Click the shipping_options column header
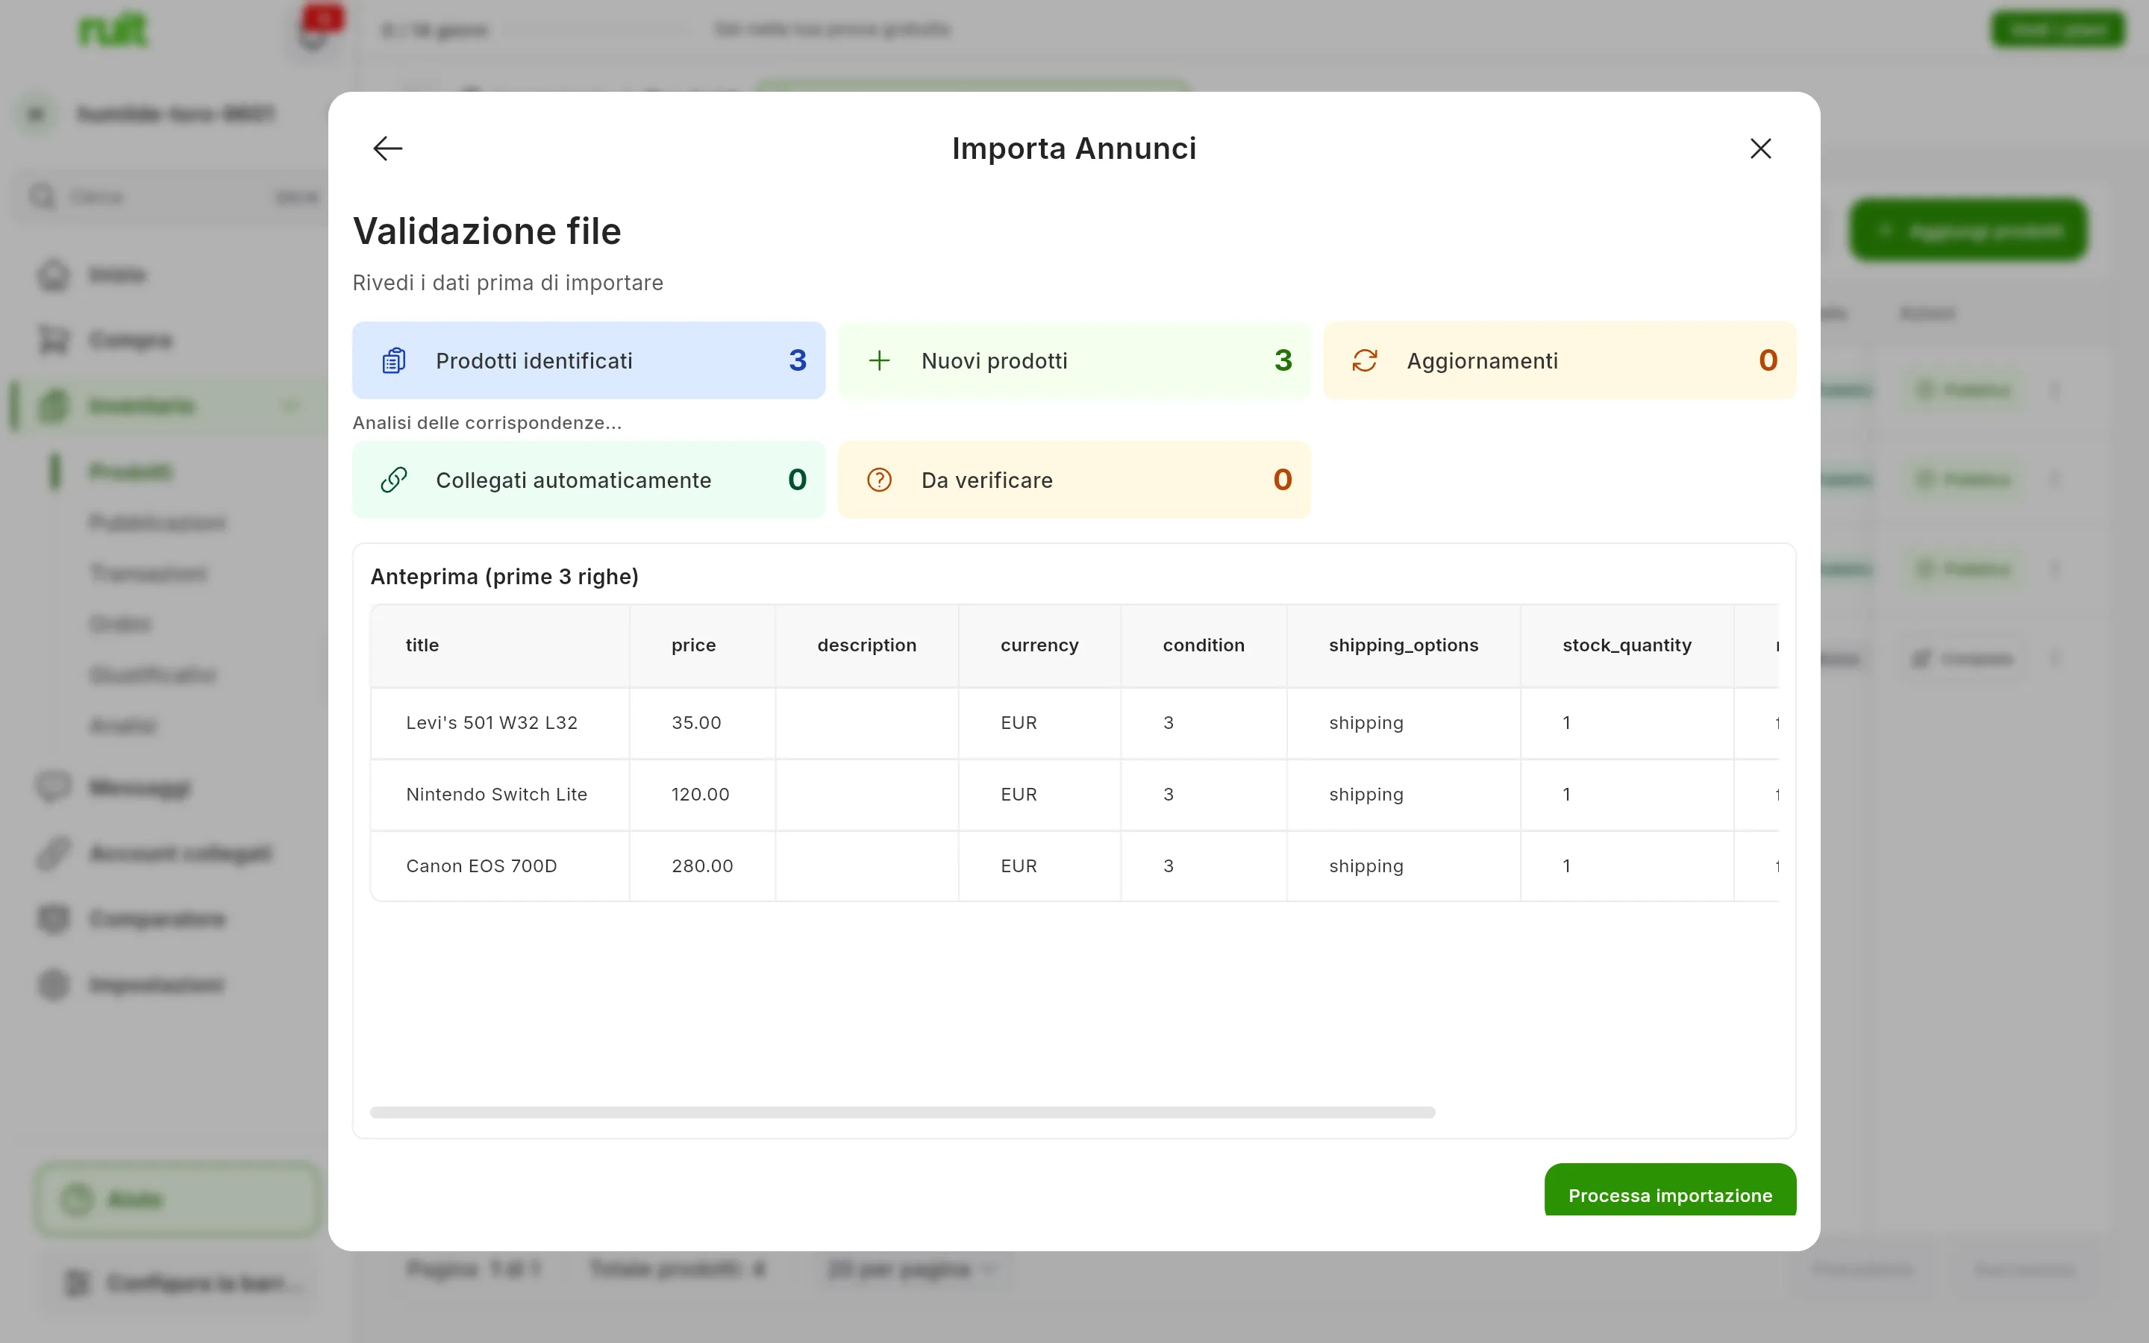Viewport: 2149px width, 1343px height. coord(1404,645)
